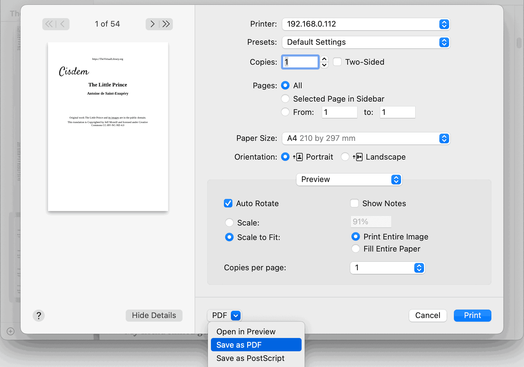Select Fill Entire Paper option

[x=356, y=248]
